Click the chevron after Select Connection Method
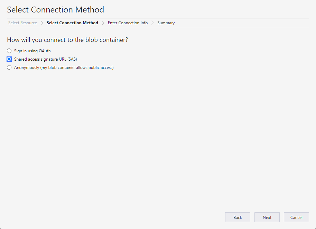 tap(103, 23)
